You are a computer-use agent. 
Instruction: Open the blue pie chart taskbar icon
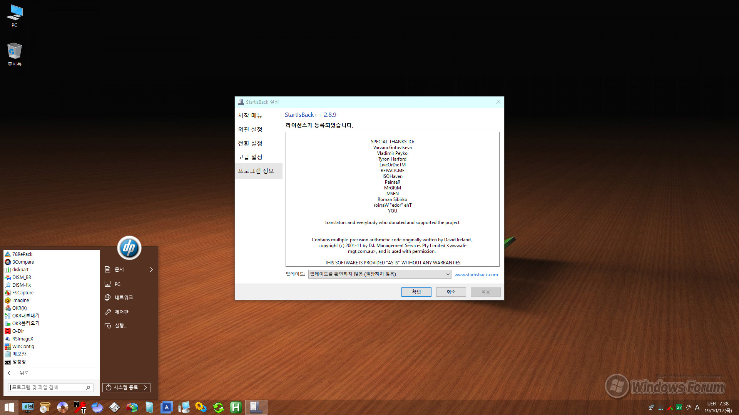click(97, 407)
